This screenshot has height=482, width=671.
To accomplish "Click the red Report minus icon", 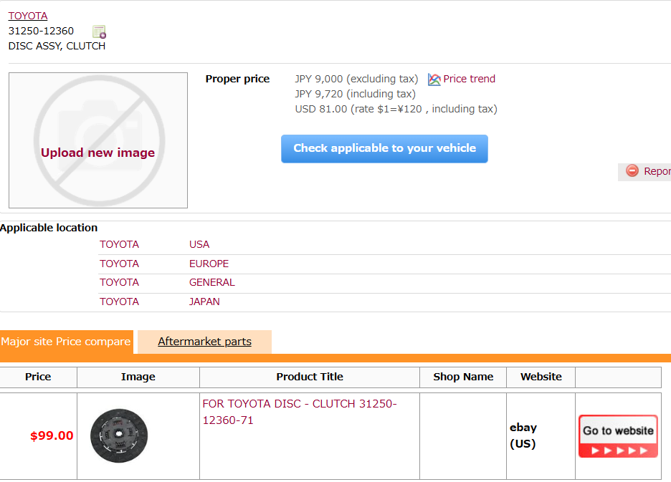I will 632,170.
